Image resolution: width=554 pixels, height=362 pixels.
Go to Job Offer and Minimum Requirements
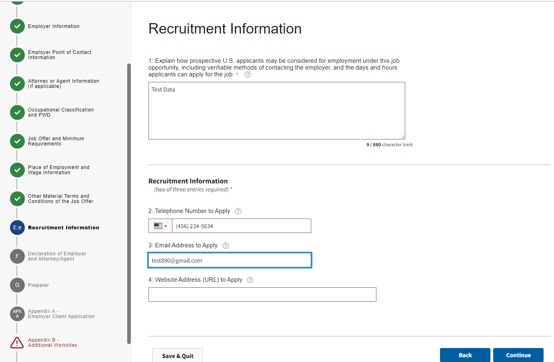tap(56, 141)
